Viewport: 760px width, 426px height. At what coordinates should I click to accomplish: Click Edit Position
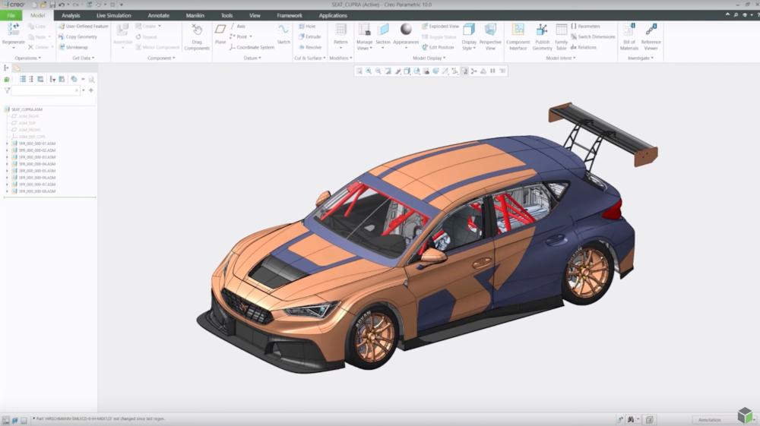pyautogui.click(x=438, y=47)
